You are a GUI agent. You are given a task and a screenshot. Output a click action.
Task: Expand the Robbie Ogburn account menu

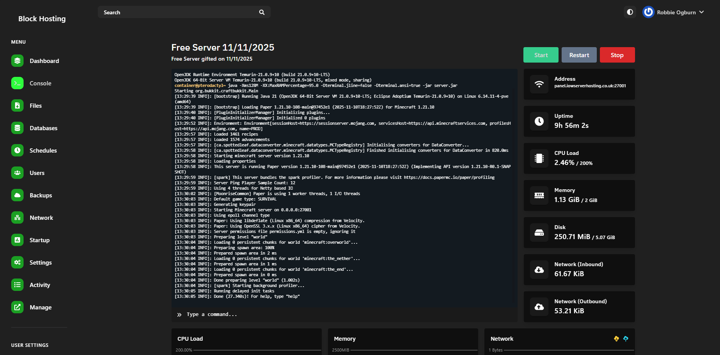point(674,12)
